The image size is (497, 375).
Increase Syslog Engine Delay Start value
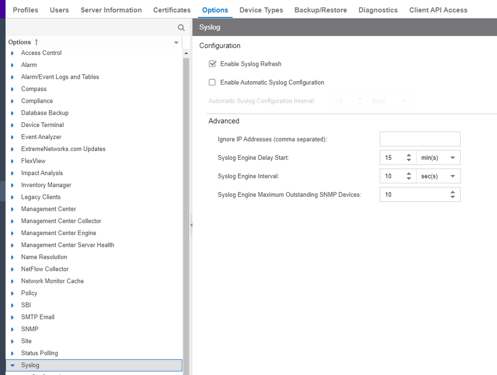click(408, 155)
